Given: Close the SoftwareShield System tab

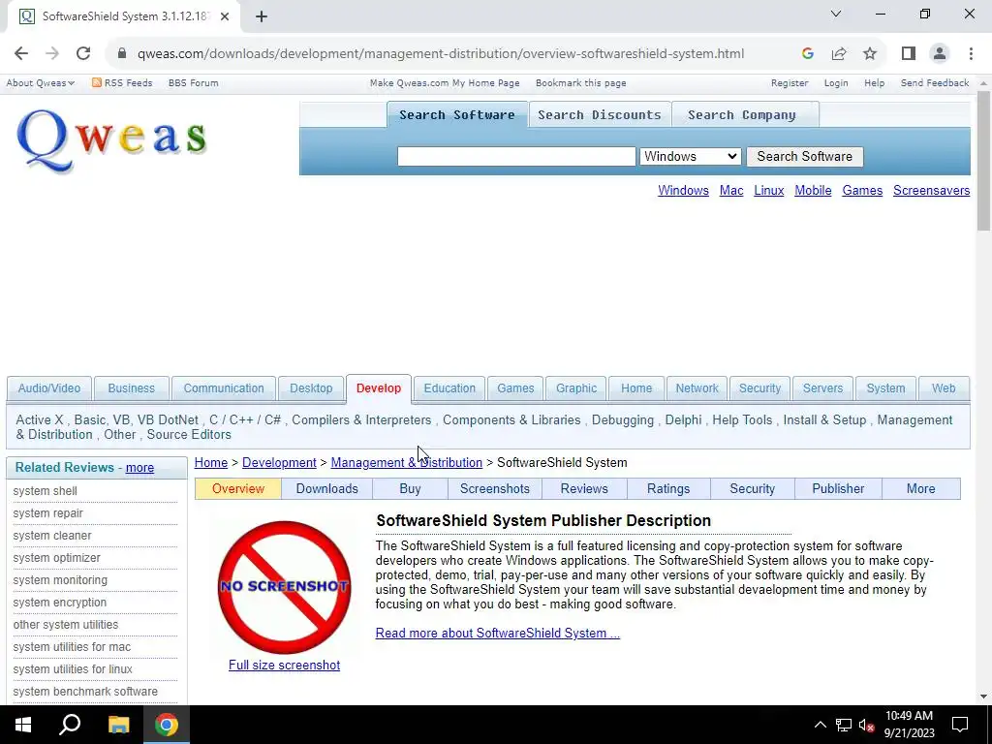Looking at the screenshot, I should [x=225, y=17].
